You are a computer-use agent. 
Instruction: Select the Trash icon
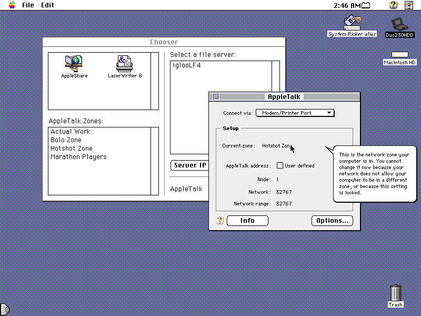coord(396,296)
